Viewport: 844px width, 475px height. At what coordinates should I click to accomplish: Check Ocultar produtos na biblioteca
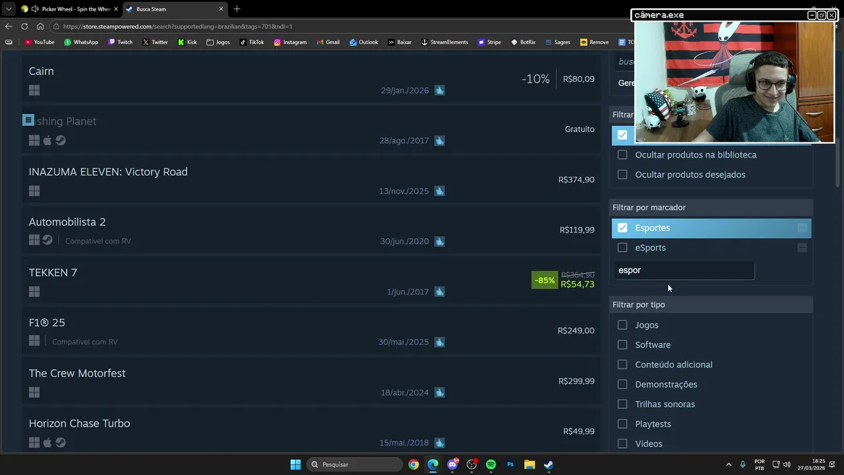click(622, 155)
